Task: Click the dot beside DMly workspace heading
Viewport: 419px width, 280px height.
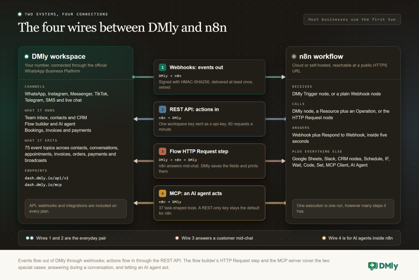Action: 27,57
